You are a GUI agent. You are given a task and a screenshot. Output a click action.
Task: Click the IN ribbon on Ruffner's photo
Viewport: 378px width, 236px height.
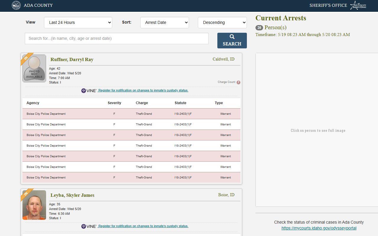click(27, 59)
